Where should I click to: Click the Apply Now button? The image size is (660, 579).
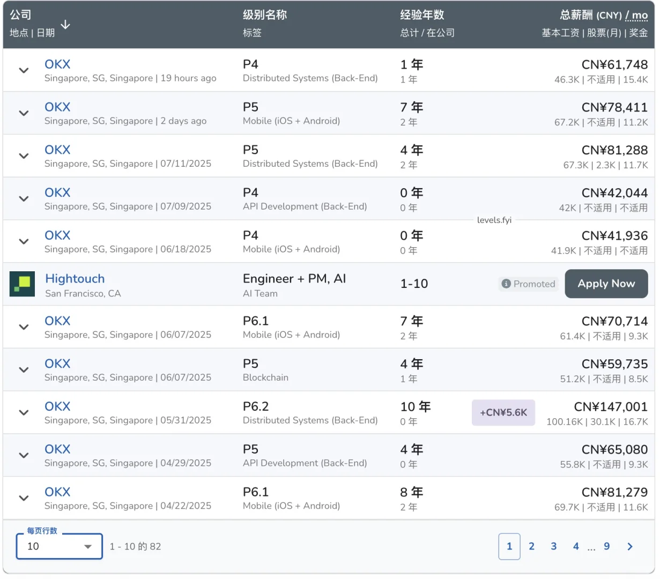point(606,284)
